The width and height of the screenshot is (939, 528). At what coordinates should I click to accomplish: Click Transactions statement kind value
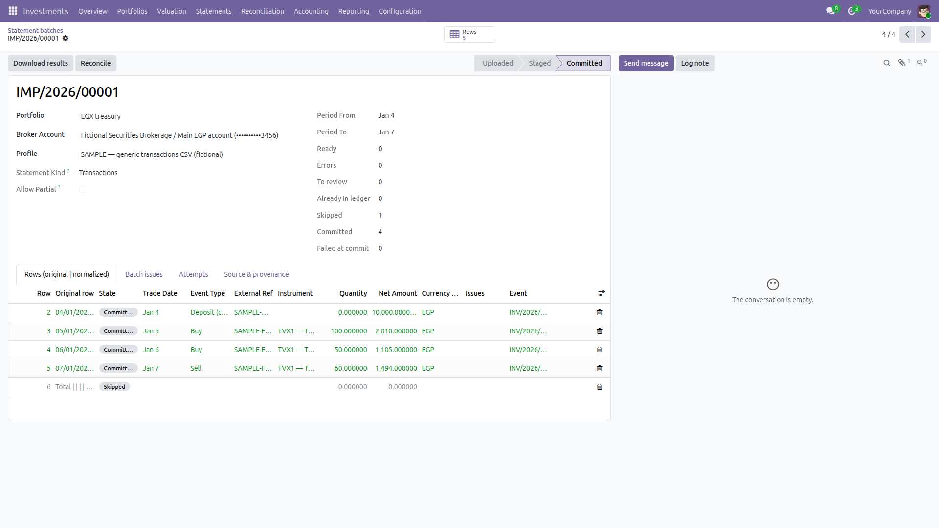98,173
